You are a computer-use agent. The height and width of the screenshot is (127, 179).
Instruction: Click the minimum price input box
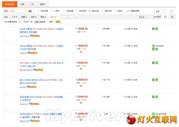65,17
